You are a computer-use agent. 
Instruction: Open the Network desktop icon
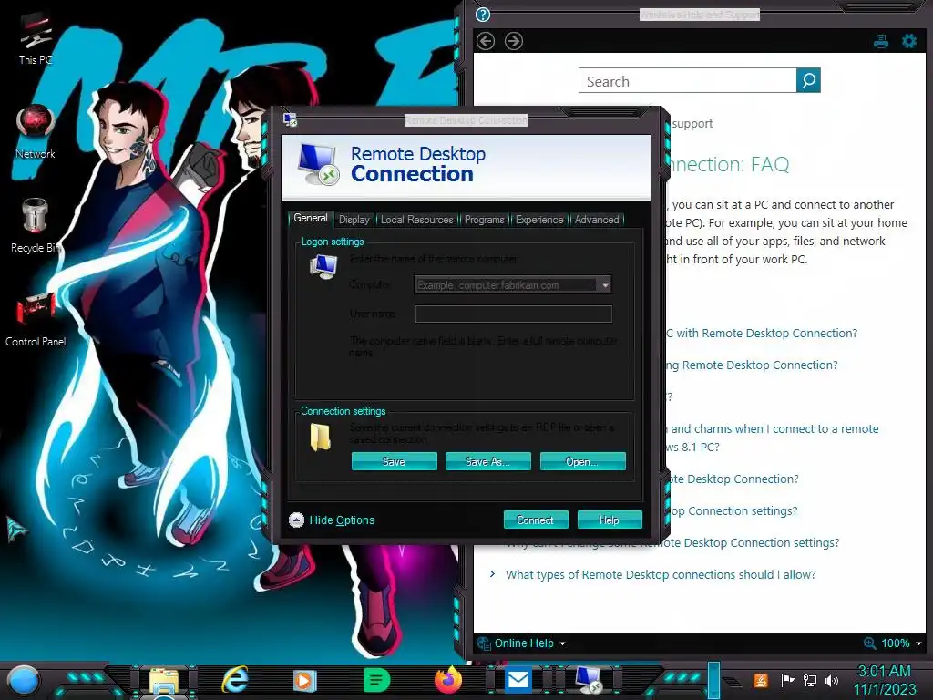click(x=36, y=132)
